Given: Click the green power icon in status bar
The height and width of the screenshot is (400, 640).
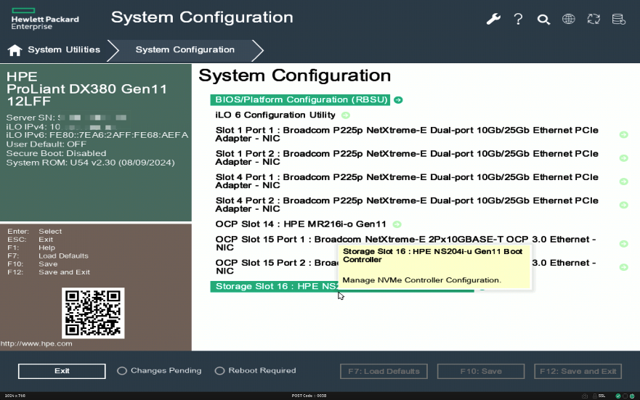Looking at the screenshot, I should click(x=632, y=396).
